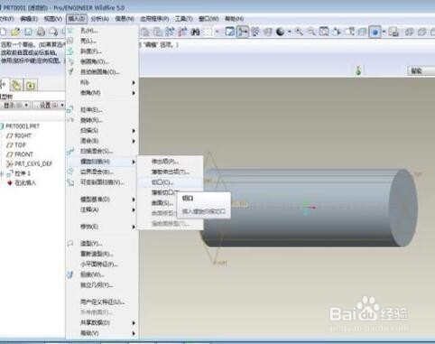Click the dashed selection box icon
The width and height of the screenshot is (435, 344).
(x=208, y=32)
